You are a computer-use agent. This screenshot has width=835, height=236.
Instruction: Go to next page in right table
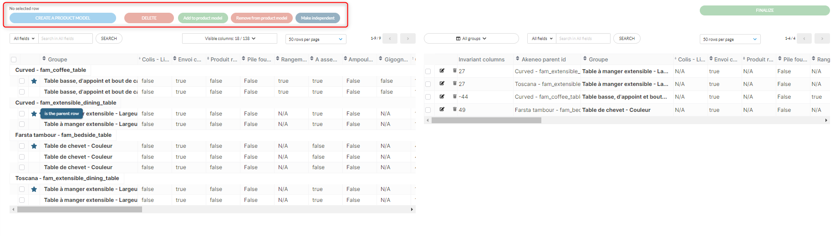pyautogui.click(x=822, y=39)
